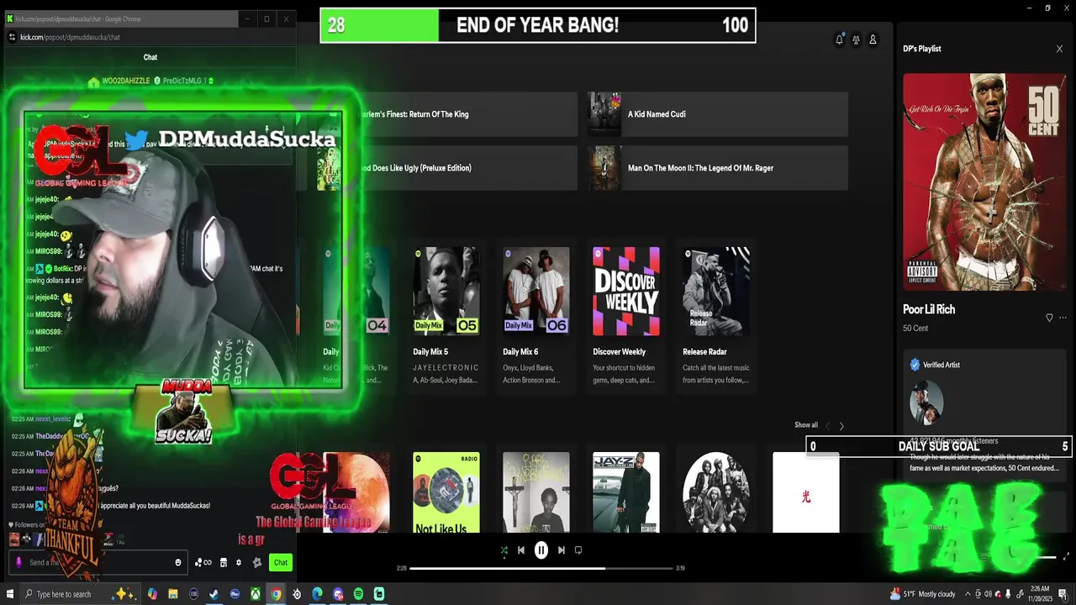Like Poor Lil Rich with heart icon
1076x605 pixels.
pos(1049,318)
